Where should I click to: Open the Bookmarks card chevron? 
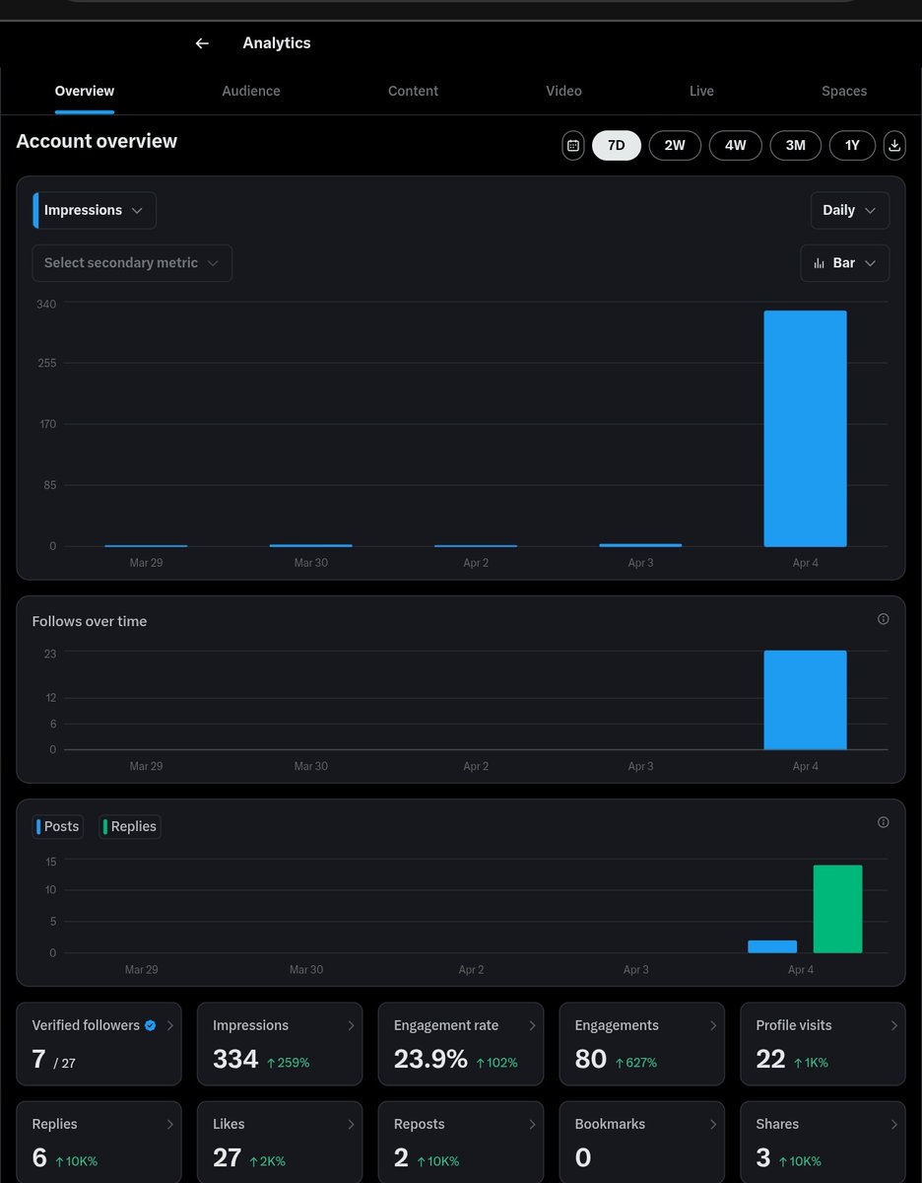(713, 1124)
